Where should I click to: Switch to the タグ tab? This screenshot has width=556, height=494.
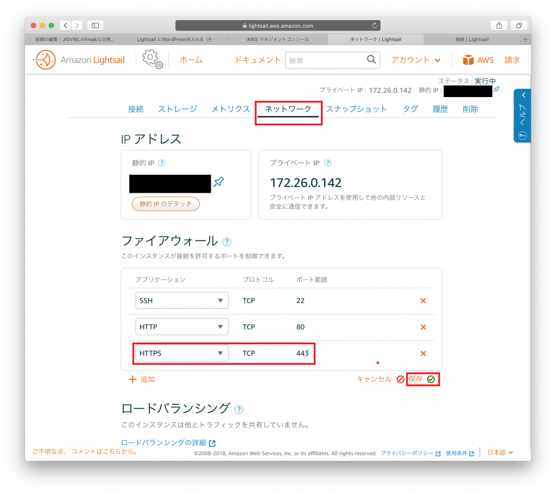pos(410,109)
